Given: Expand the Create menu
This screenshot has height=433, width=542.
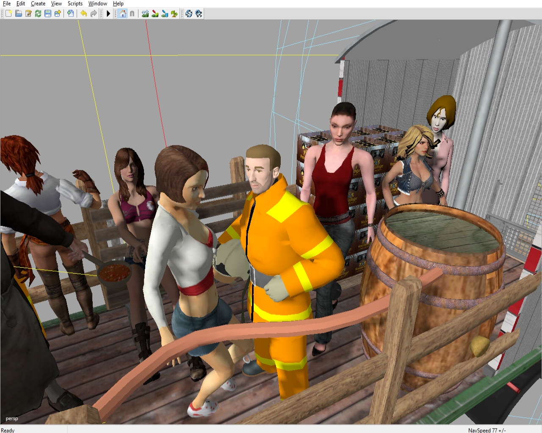Looking at the screenshot, I should coord(38,3).
